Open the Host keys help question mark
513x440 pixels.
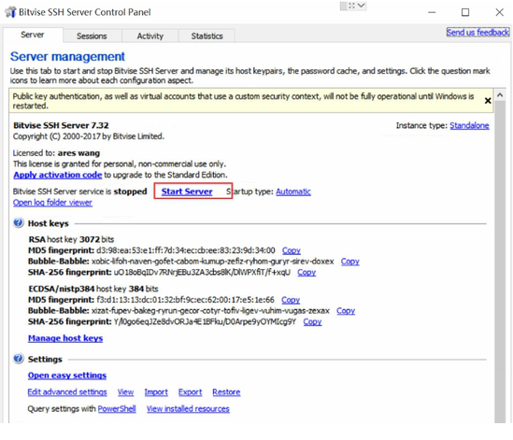tap(19, 222)
